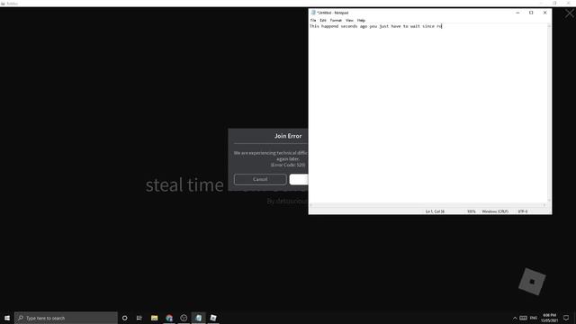This screenshot has height=324, width=576.
Task: Click Cancel in the Join Error dialog
Action: pos(260,179)
